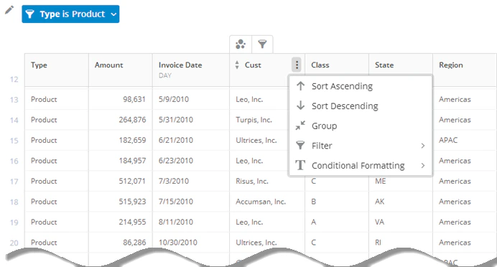Select row number 17

(14, 182)
